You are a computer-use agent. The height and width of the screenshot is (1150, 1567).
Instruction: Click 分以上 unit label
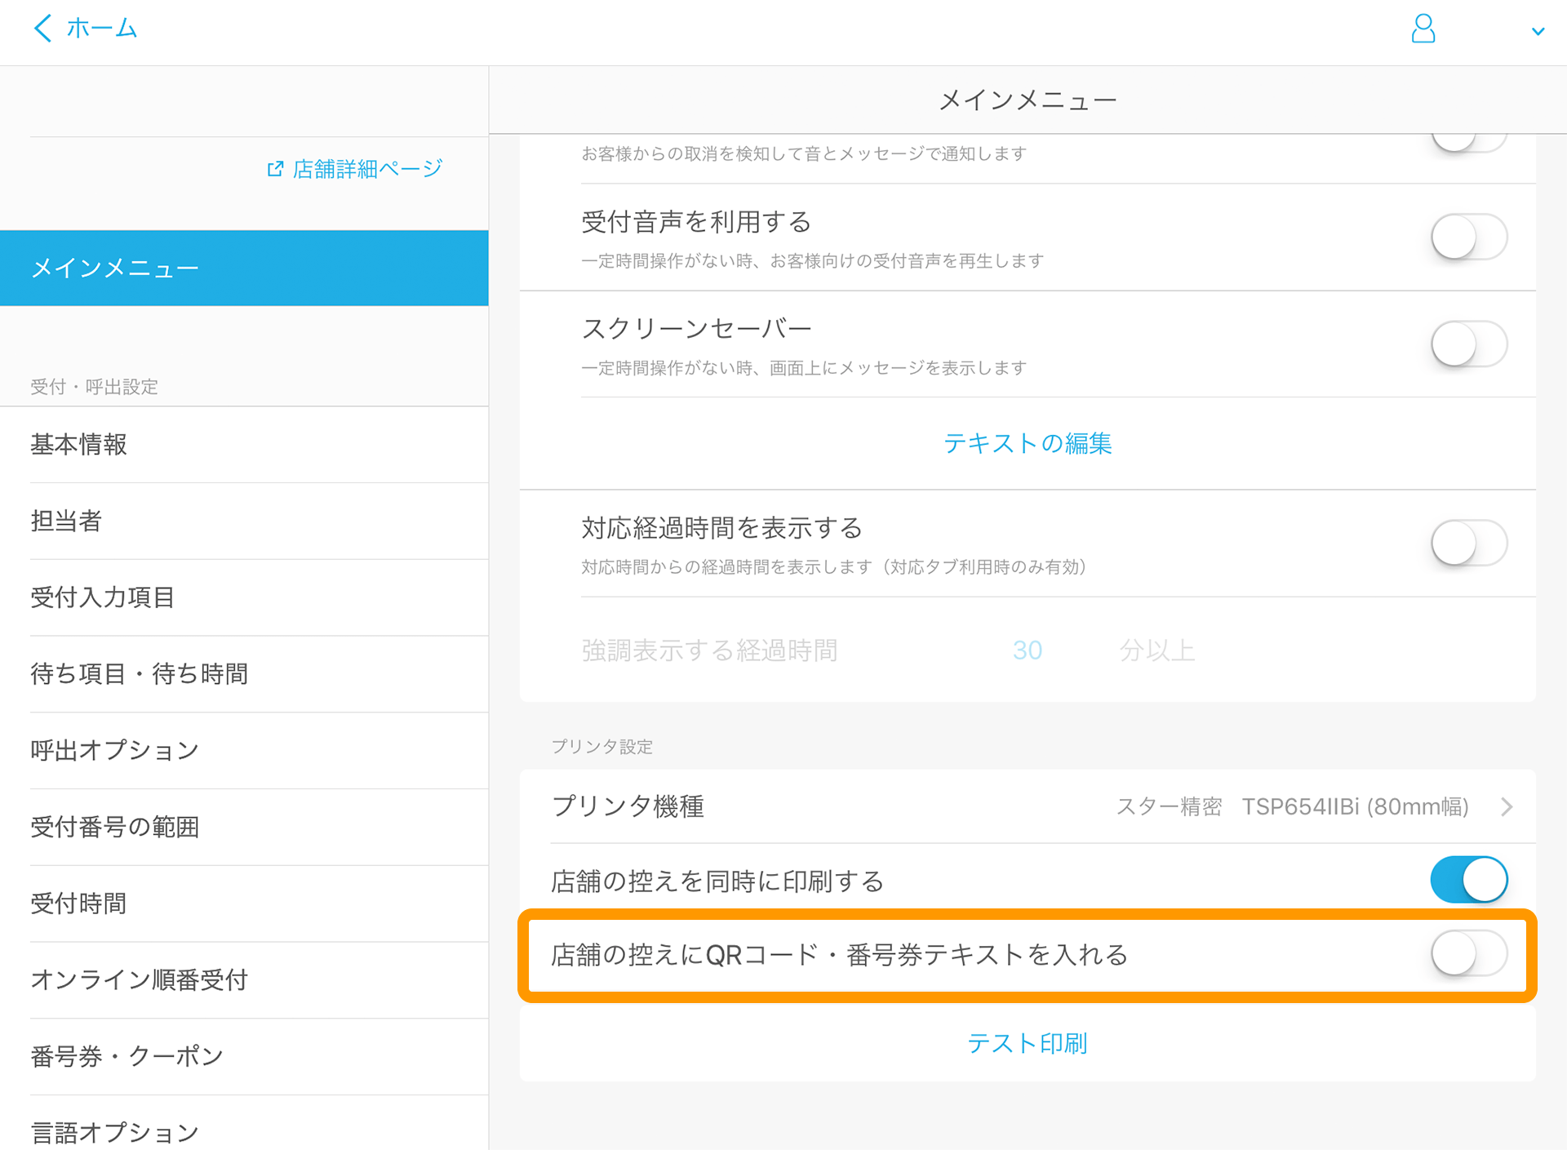1157,650
